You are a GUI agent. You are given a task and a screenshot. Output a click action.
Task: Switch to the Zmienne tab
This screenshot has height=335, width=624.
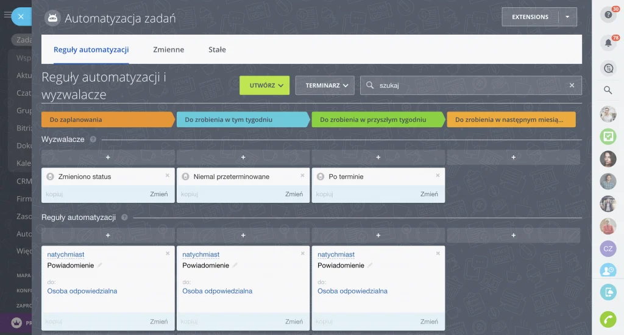168,49
